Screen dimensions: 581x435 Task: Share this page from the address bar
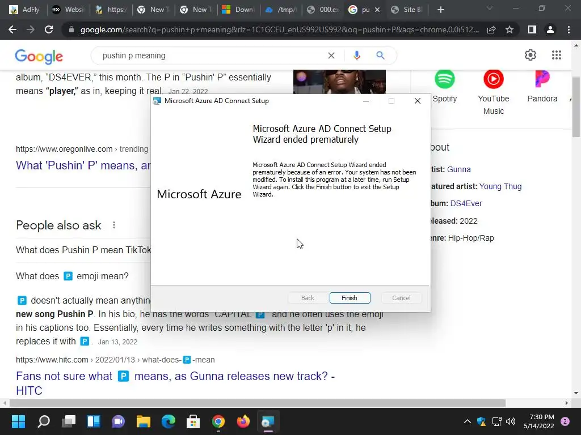click(x=491, y=29)
